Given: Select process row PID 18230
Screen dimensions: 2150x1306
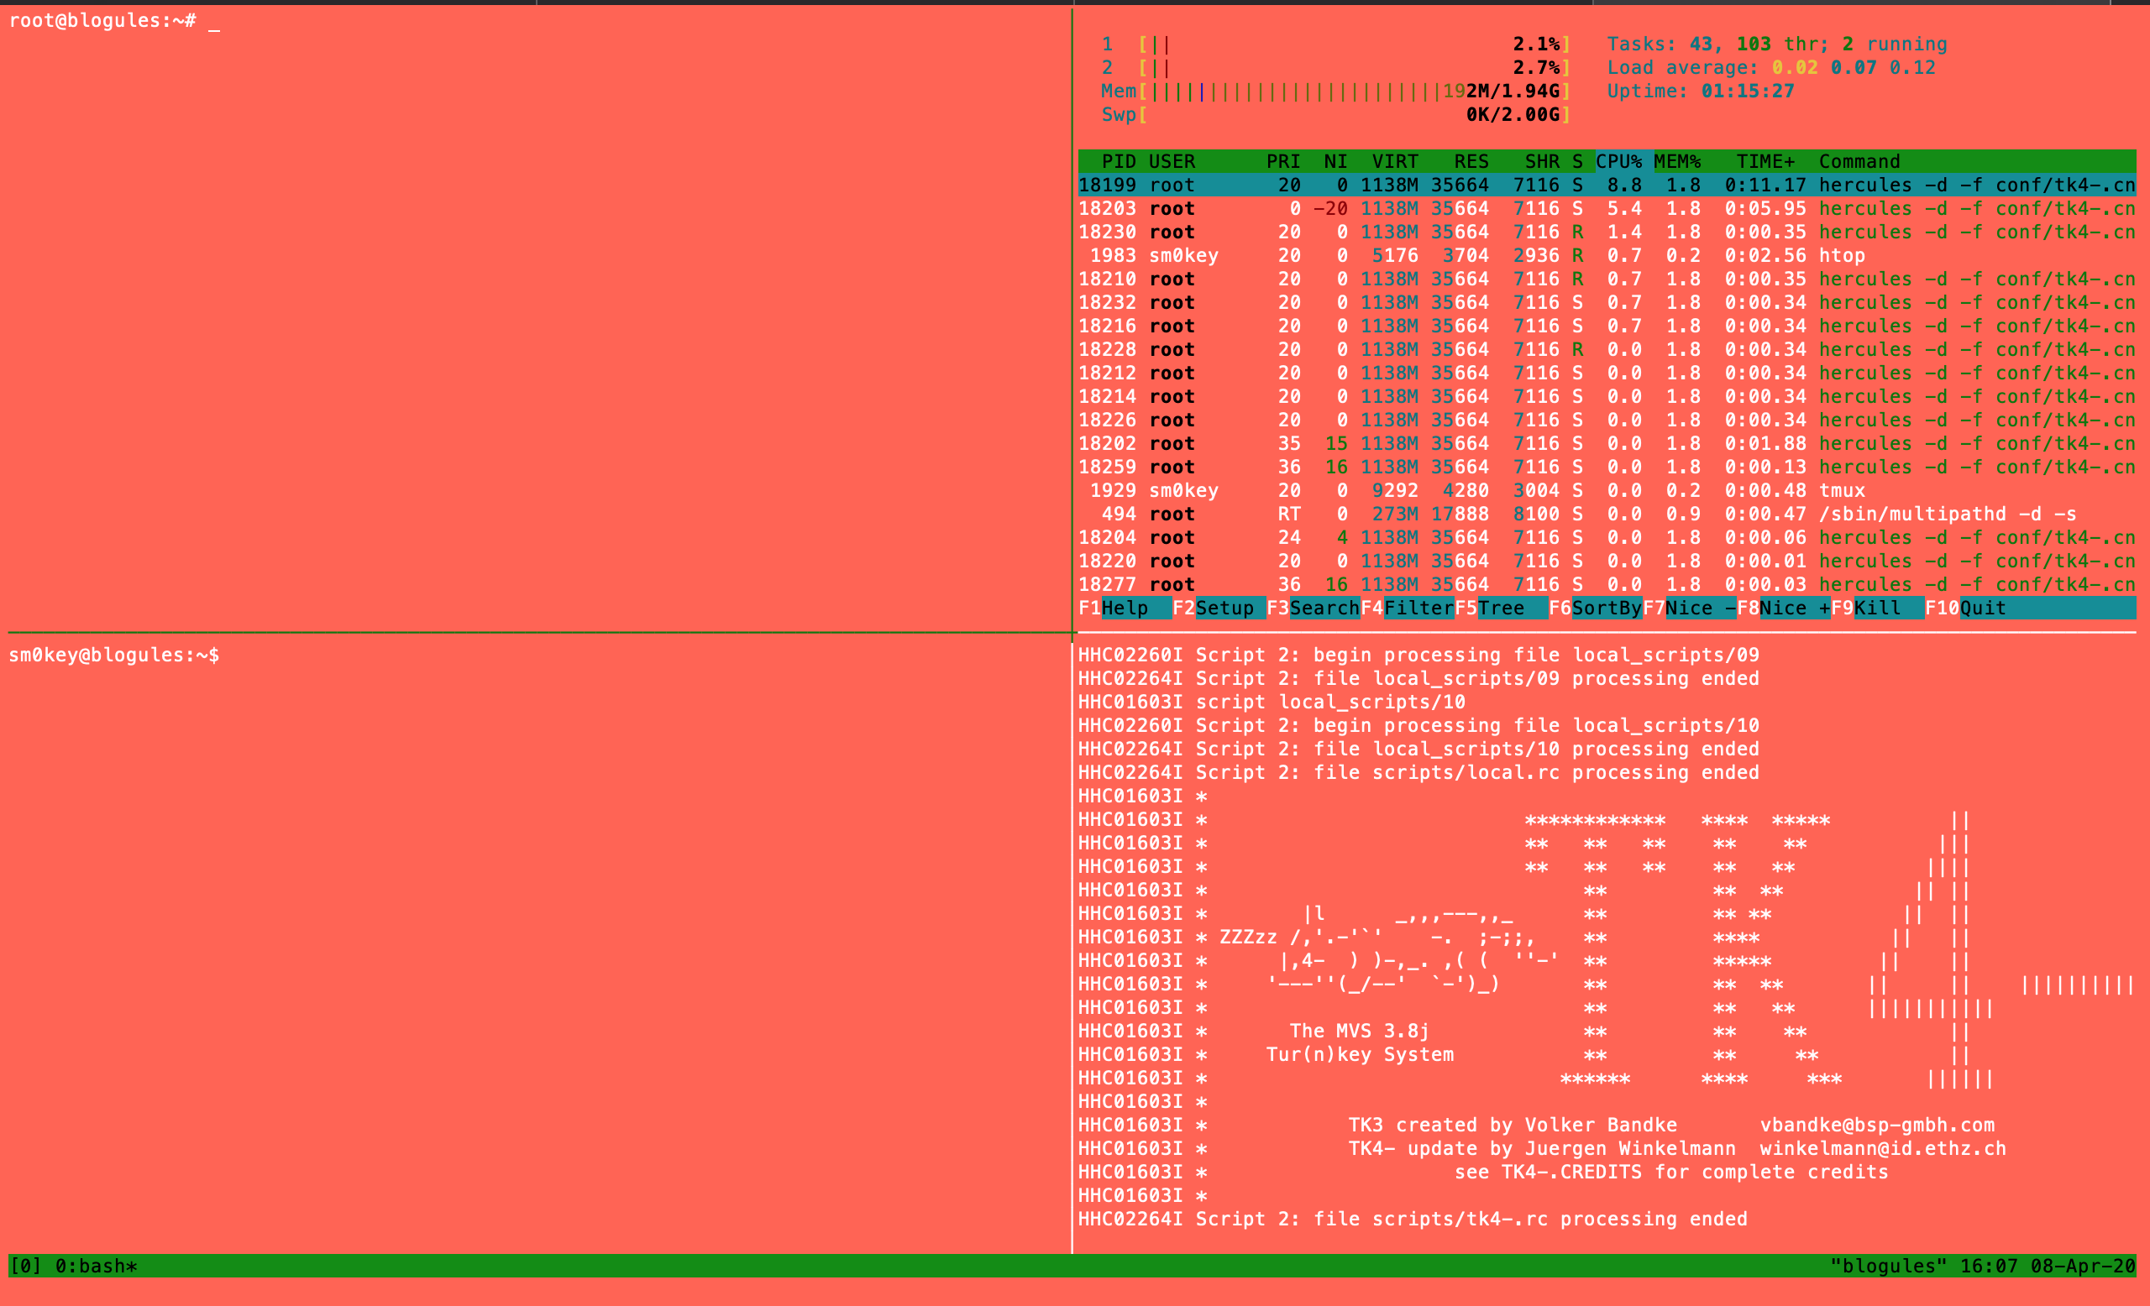Looking at the screenshot, I should coord(1607,232).
